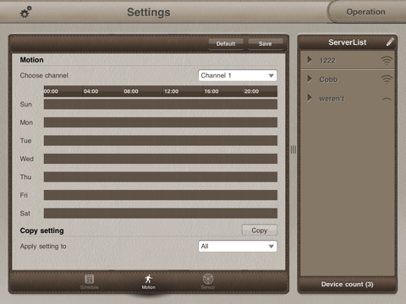This screenshot has width=406, height=304.
Task: Open the Operation tab
Action: (x=365, y=12)
